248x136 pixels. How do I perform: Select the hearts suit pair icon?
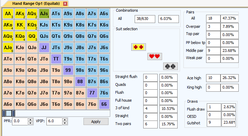(155, 56)
